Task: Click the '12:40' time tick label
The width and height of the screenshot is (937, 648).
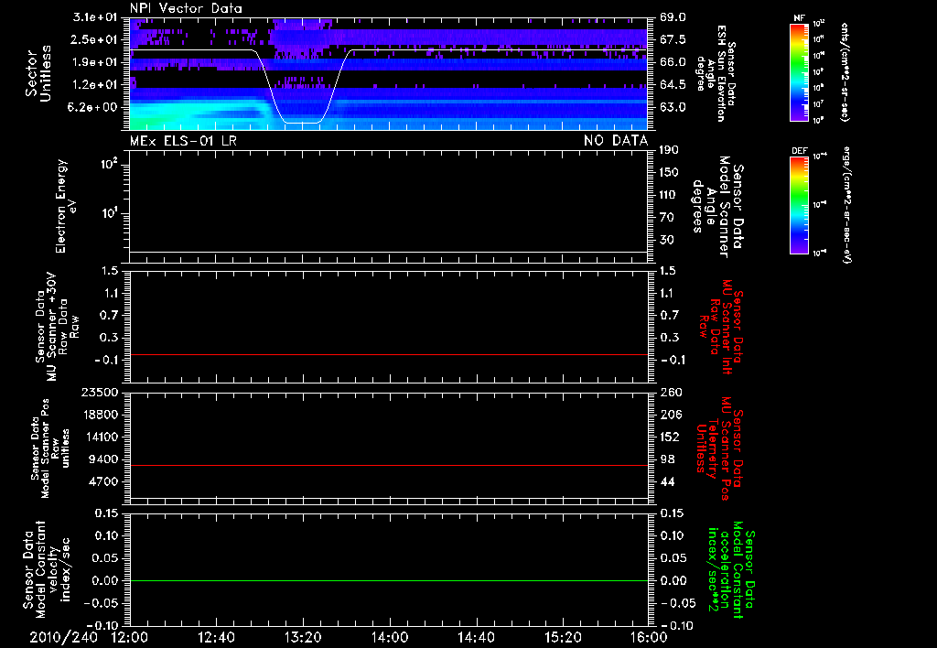Action: 216,637
